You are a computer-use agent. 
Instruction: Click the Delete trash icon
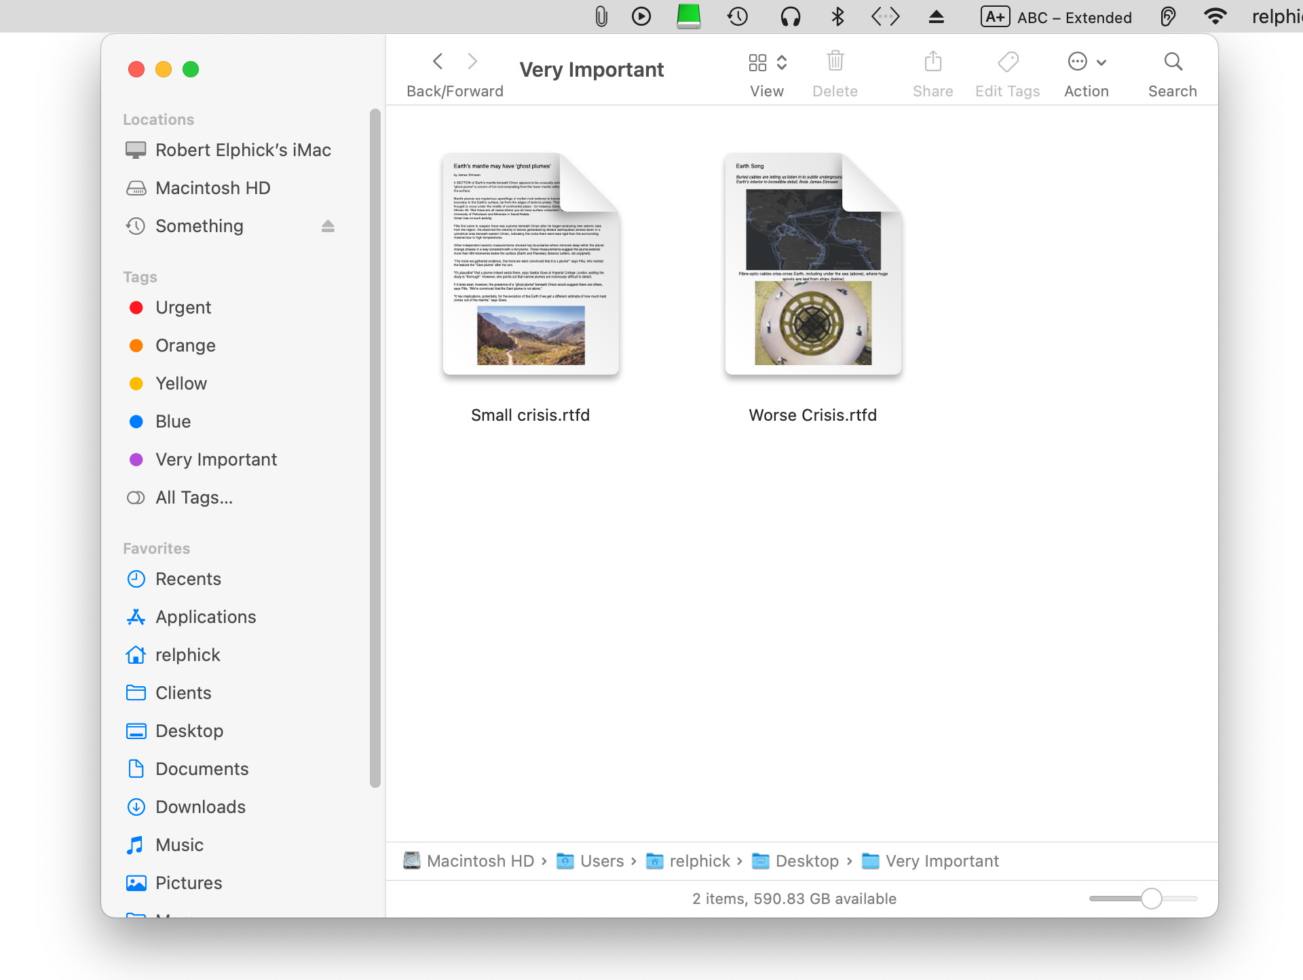point(835,62)
